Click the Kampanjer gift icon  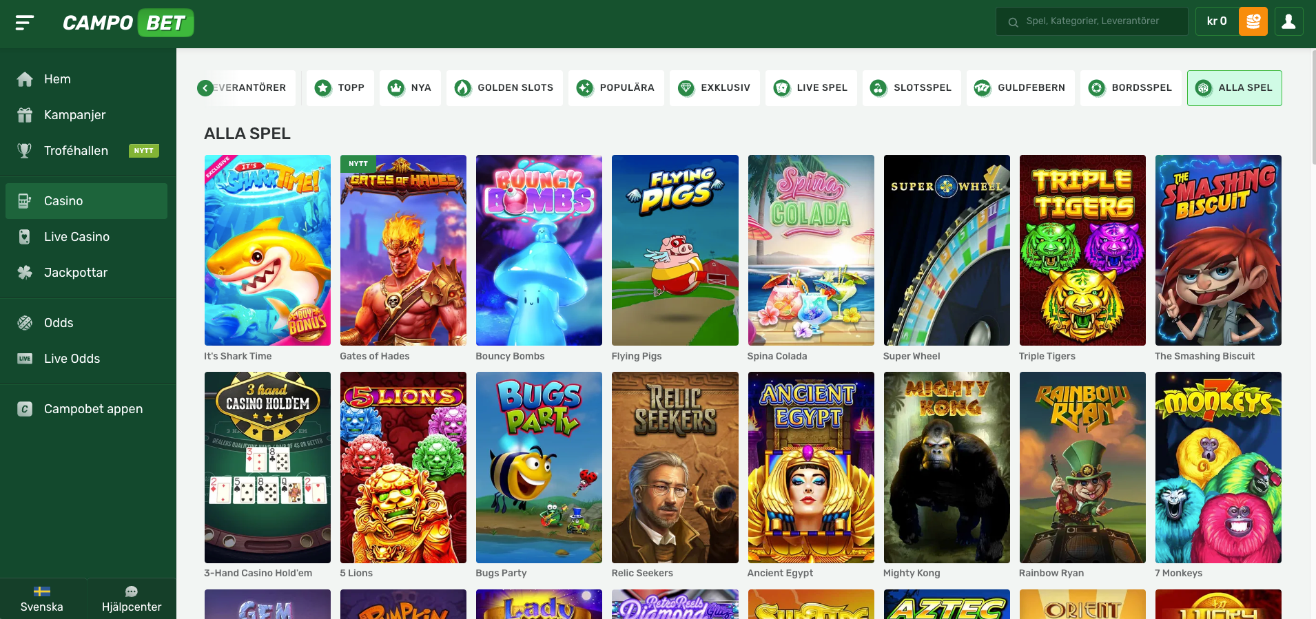tap(25, 115)
